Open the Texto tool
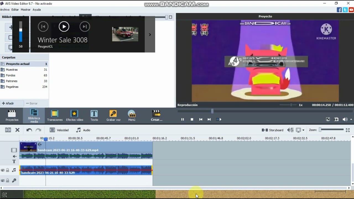This screenshot has width=354, height=199. click(94, 116)
